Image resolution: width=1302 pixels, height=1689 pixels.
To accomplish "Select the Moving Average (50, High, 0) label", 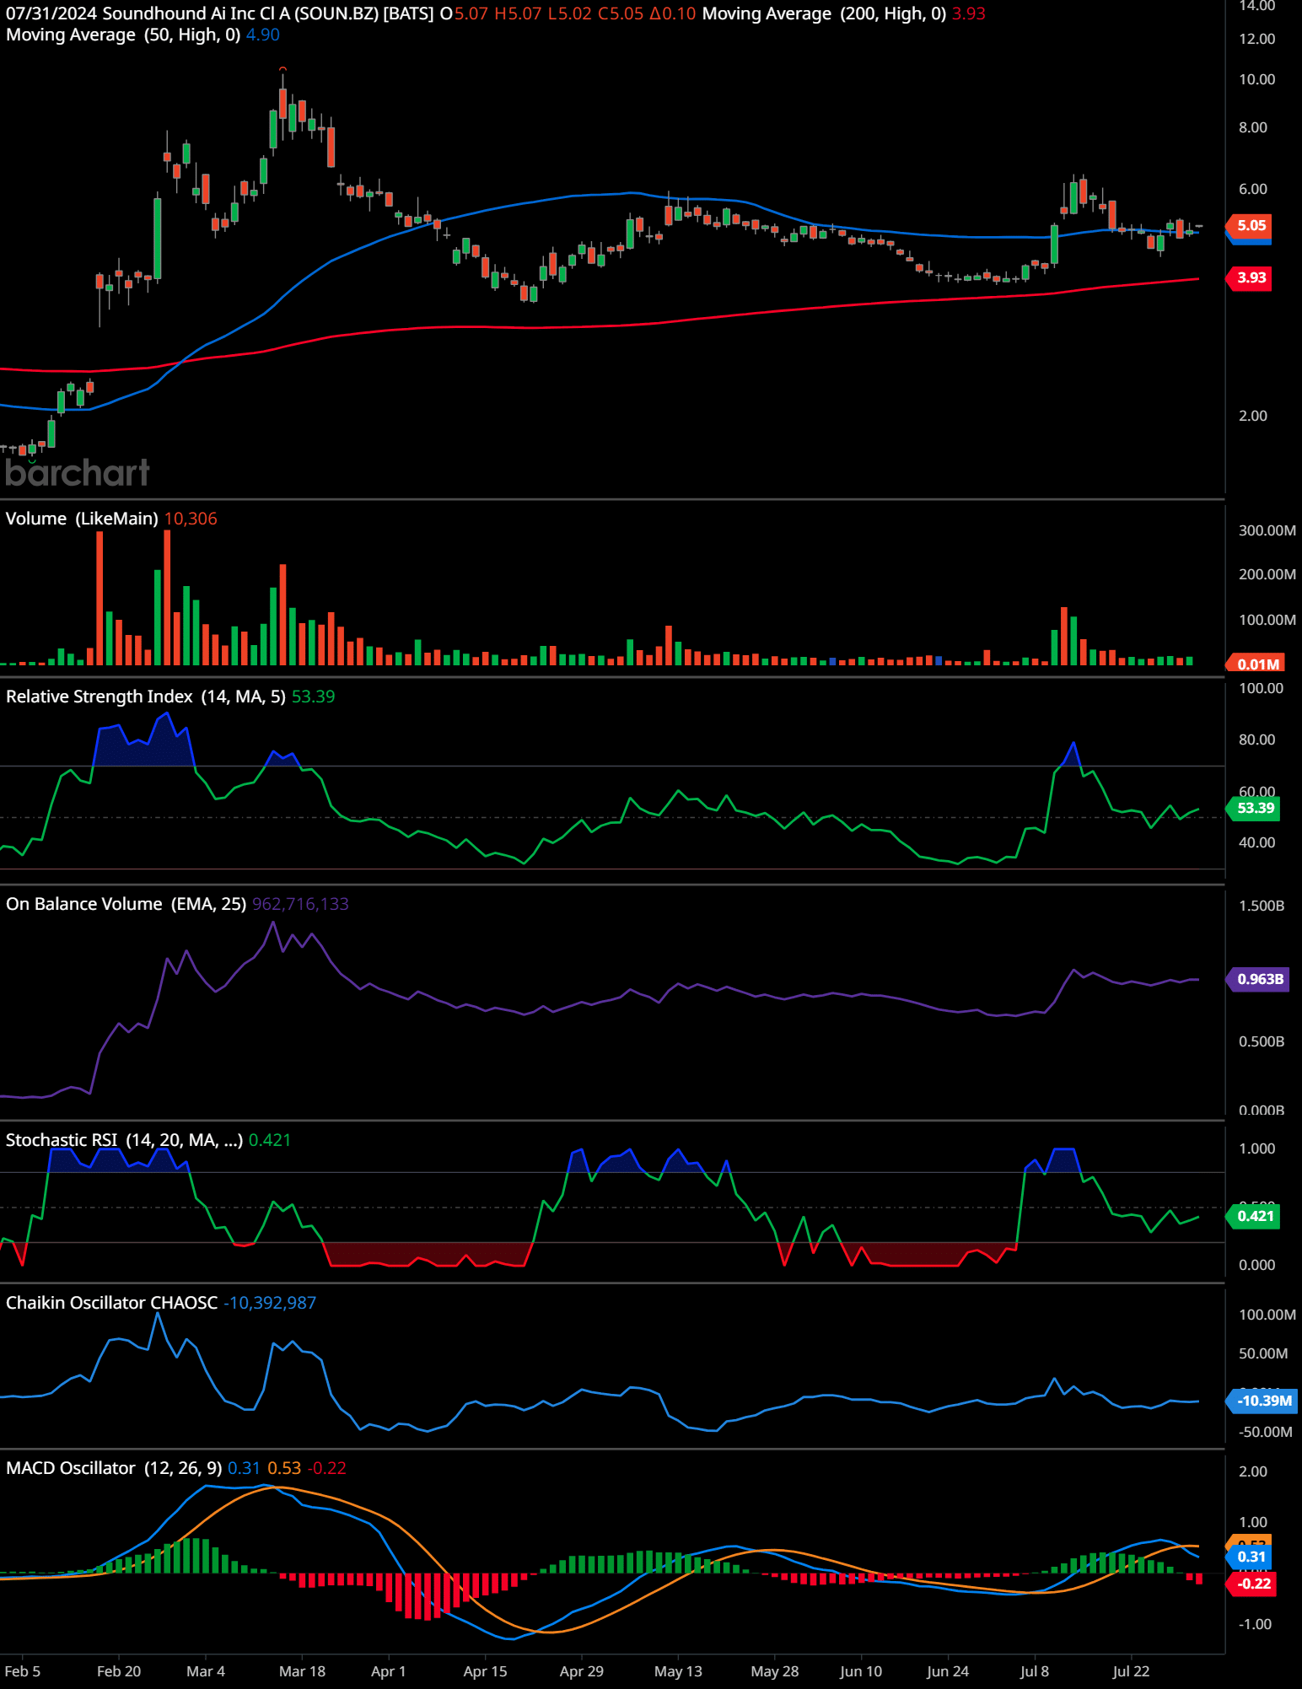I will (x=123, y=35).
